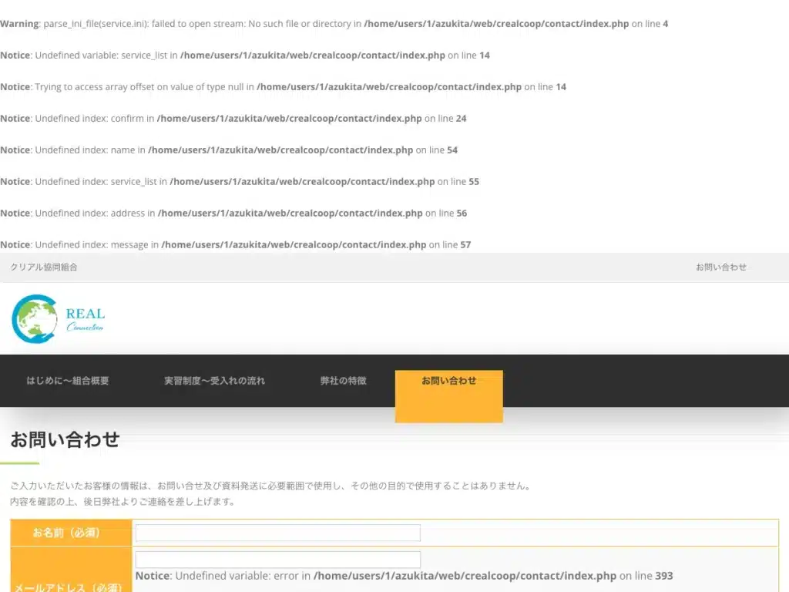The height and width of the screenshot is (592, 789).
Task: Click Notice: Undefined index address line 56
Action: click(x=233, y=214)
